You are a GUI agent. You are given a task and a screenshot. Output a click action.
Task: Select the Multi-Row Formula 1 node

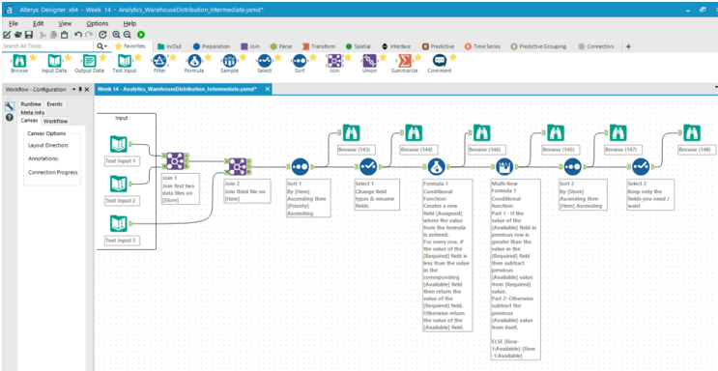click(x=503, y=167)
